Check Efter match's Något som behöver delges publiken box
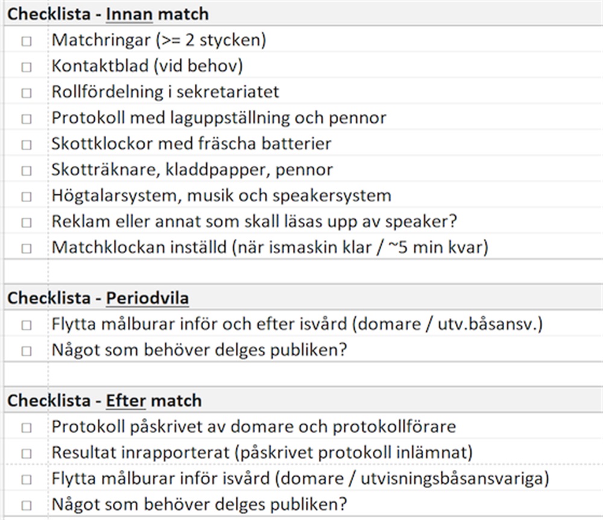Image resolution: width=603 pixels, height=520 pixels. [26, 505]
